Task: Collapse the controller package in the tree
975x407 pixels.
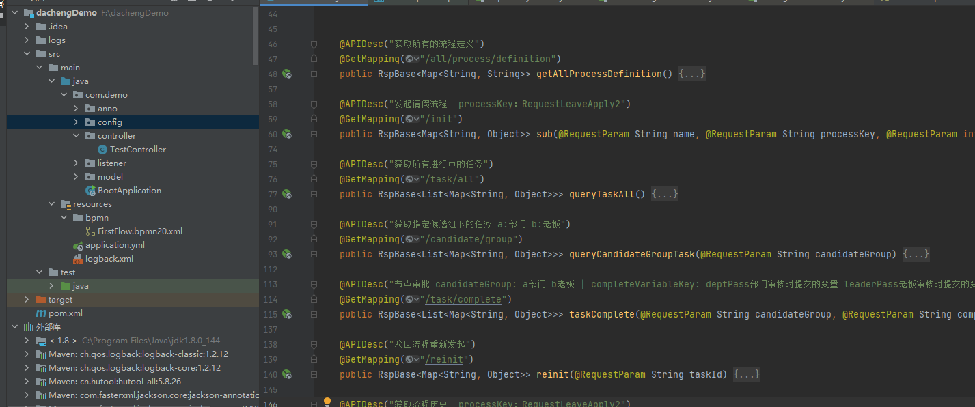Action: click(77, 136)
